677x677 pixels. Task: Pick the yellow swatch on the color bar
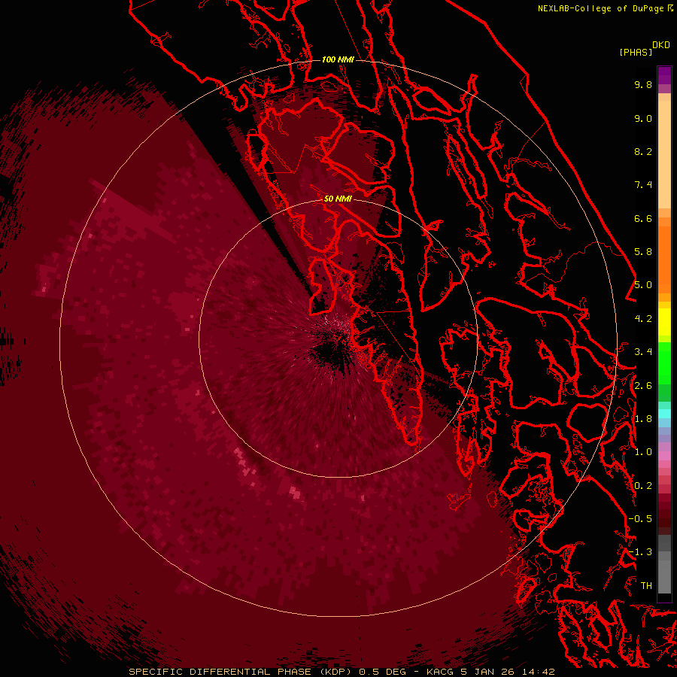point(664,322)
